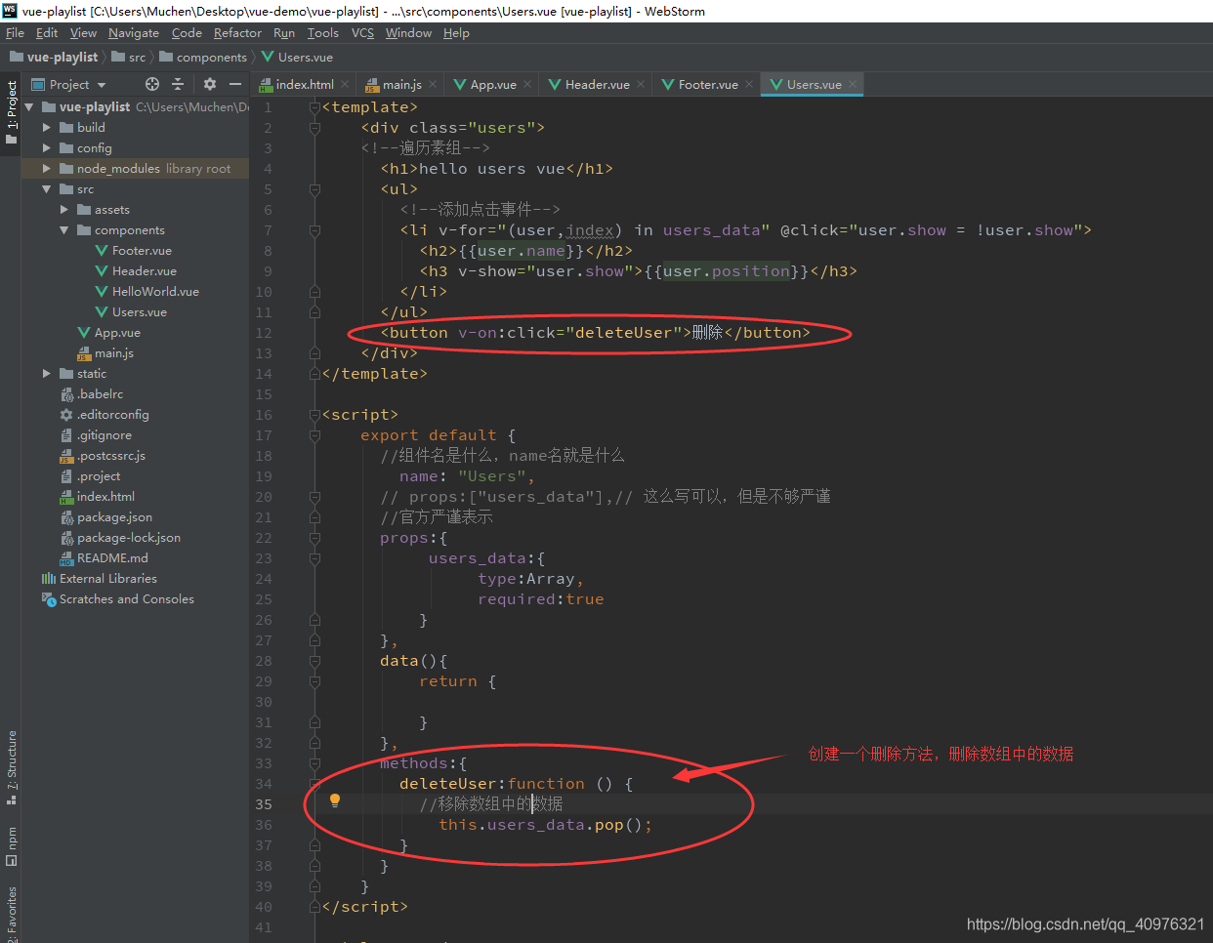Click line number 35 in the gutter
Screen dimensions: 1213x943
pos(264,804)
